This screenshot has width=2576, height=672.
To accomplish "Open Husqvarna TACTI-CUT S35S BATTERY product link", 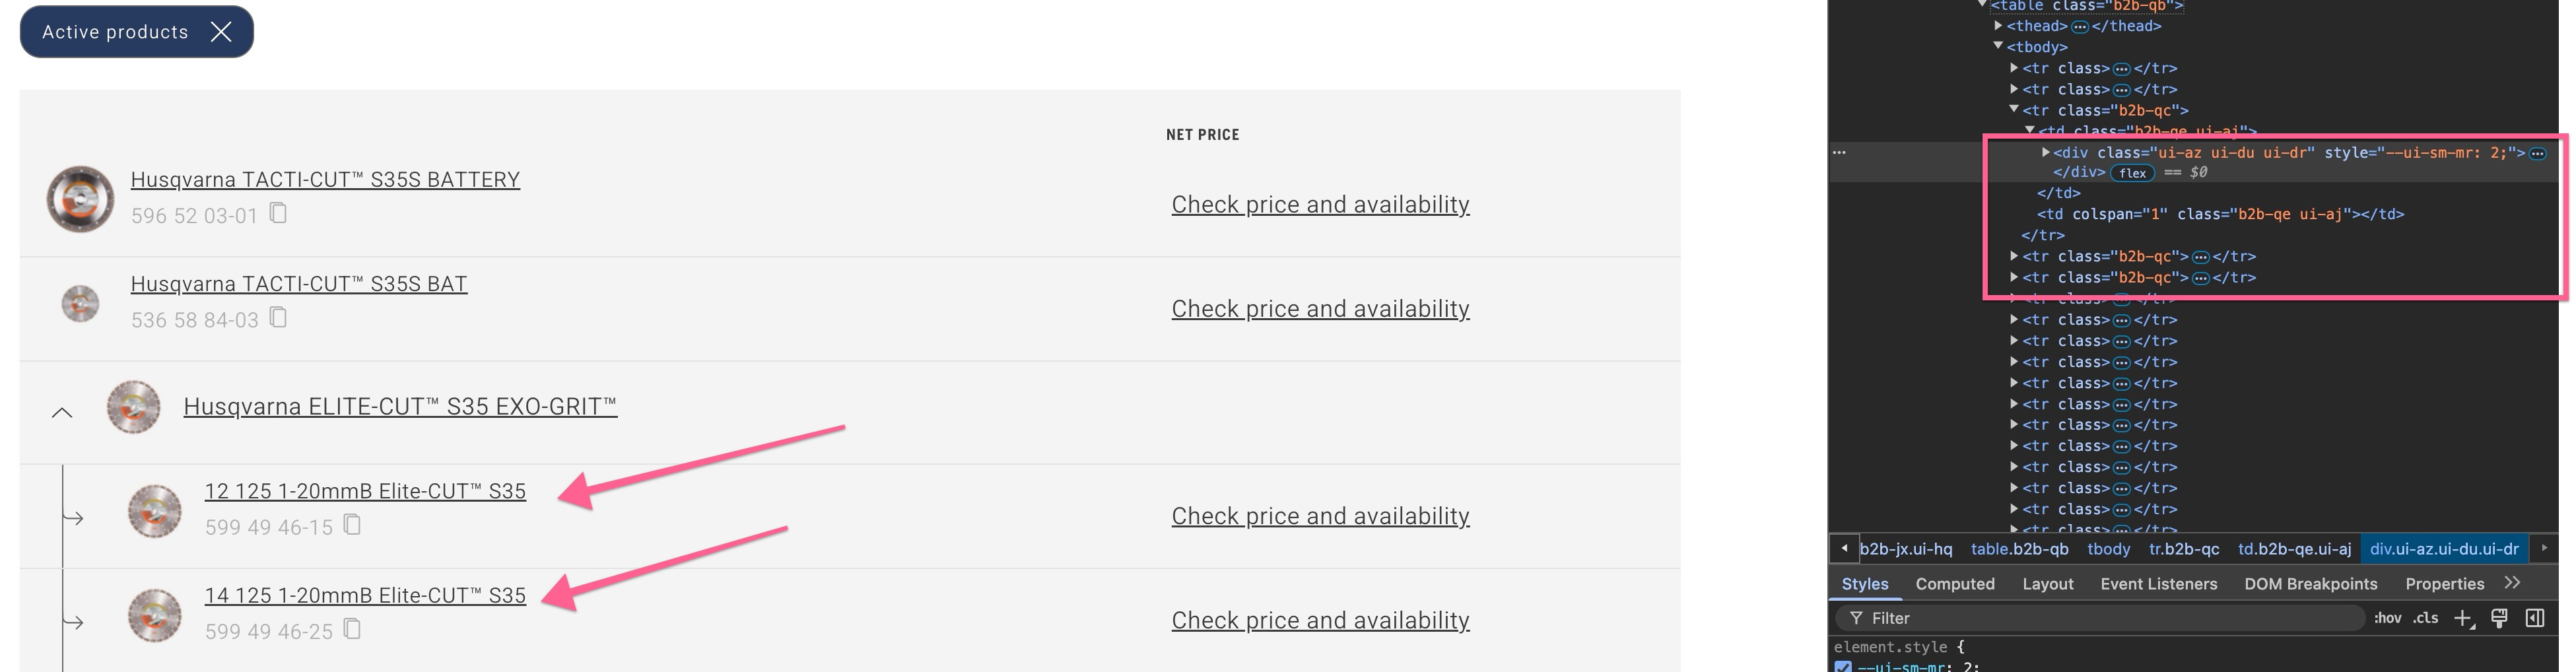I will click(325, 180).
